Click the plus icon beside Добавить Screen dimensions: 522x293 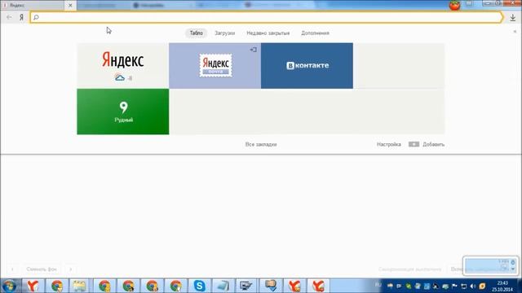pos(414,144)
